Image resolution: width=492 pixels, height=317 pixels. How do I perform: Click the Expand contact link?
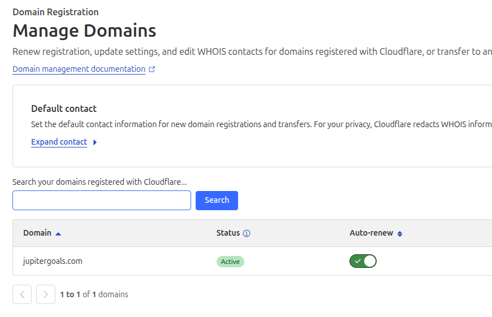coord(59,142)
